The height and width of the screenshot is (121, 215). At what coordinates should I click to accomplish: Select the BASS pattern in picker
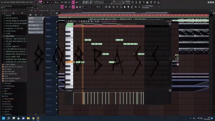pos(36,18)
